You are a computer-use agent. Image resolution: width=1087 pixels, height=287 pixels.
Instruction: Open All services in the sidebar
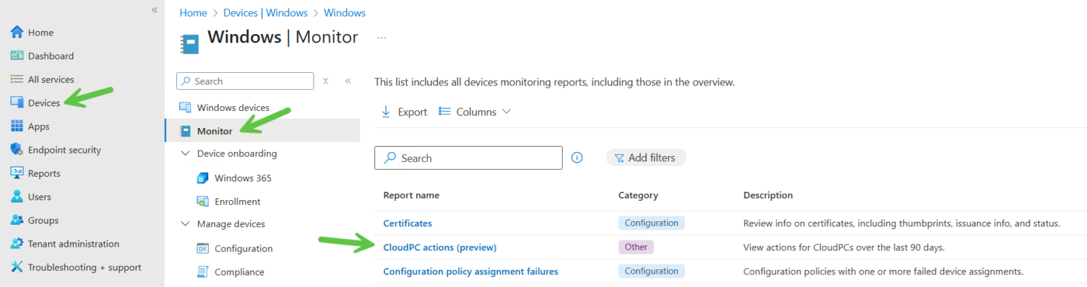point(50,79)
